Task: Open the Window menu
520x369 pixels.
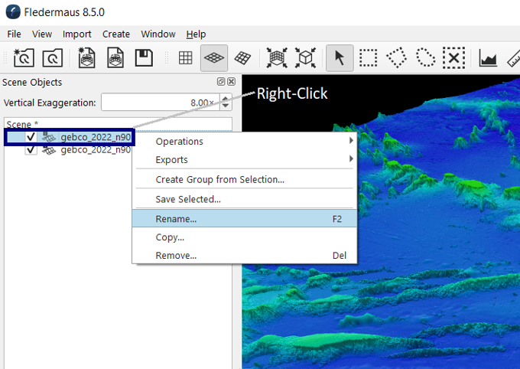Action: [158, 34]
